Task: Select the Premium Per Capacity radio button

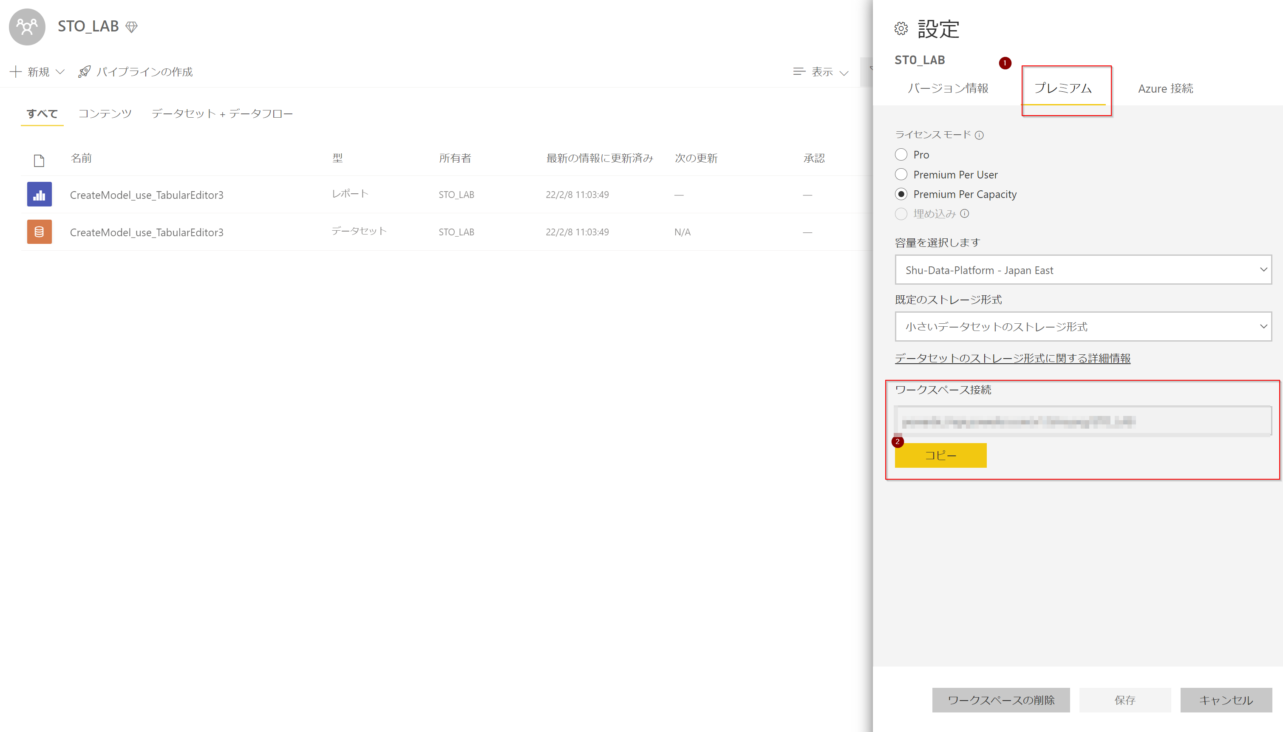Action: [x=901, y=194]
